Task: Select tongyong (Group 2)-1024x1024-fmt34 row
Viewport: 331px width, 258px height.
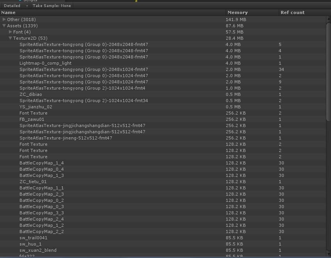Action: pyautogui.click(x=163, y=101)
